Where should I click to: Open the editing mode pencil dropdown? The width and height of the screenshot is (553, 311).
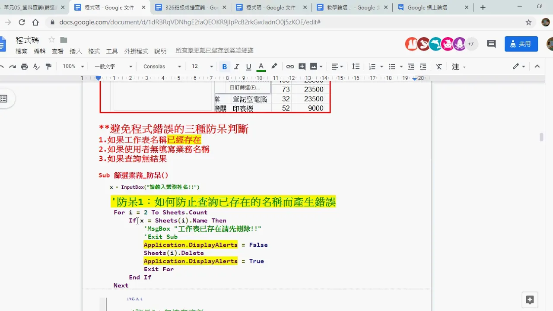[x=519, y=67]
